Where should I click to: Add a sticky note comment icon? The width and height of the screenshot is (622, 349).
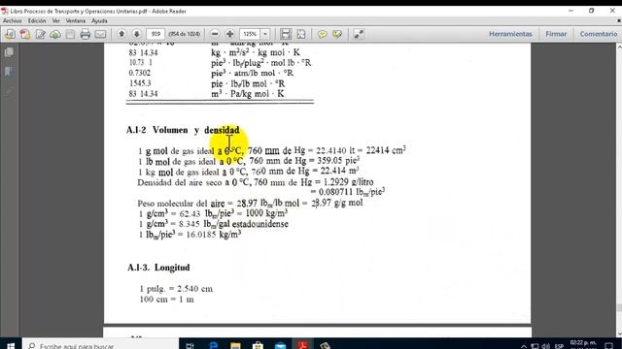[322, 34]
